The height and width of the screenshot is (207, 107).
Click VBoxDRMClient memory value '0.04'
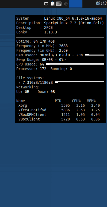pyautogui.click(x=95, y=115)
